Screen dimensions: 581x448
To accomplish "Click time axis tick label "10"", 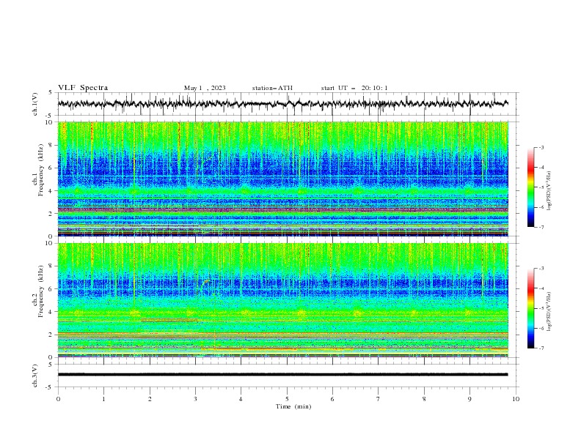I will pos(516,399).
